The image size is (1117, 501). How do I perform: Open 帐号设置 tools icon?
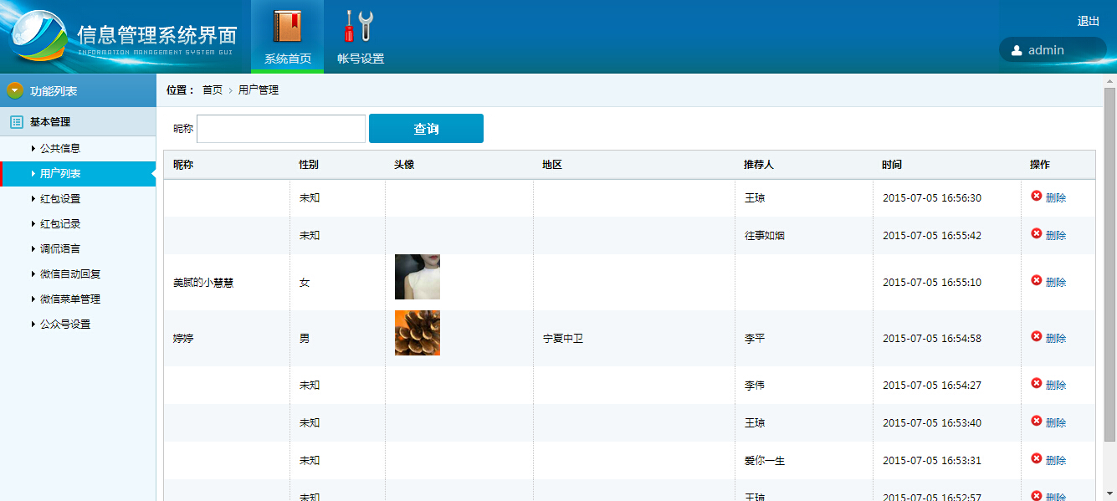360,27
